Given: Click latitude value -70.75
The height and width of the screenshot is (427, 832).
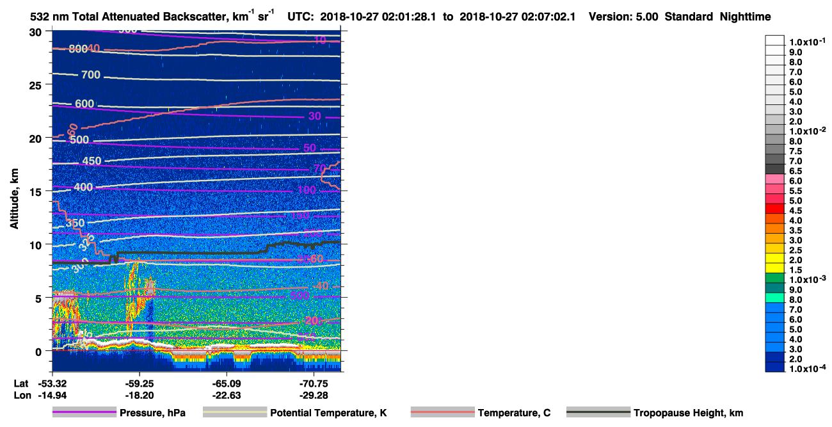Looking at the screenshot, I should tap(314, 383).
